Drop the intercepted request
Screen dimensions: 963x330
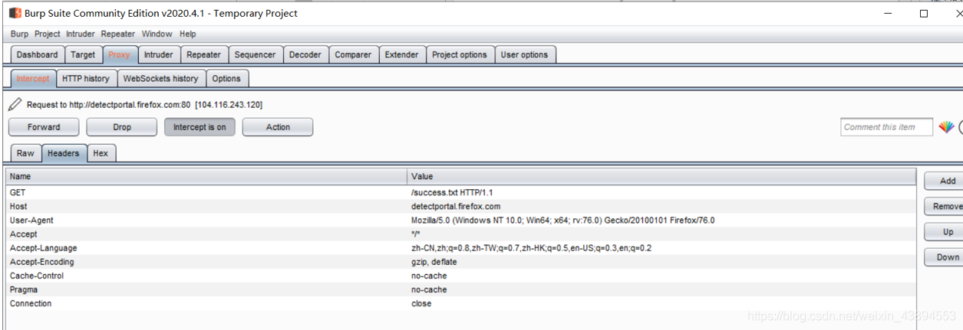tap(122, 127)
